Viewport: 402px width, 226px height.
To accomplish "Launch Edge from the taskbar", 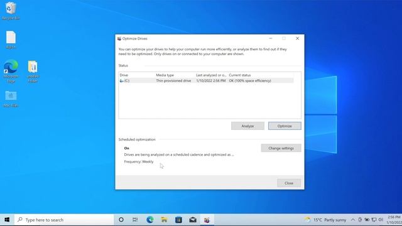I will pos(150,220).
